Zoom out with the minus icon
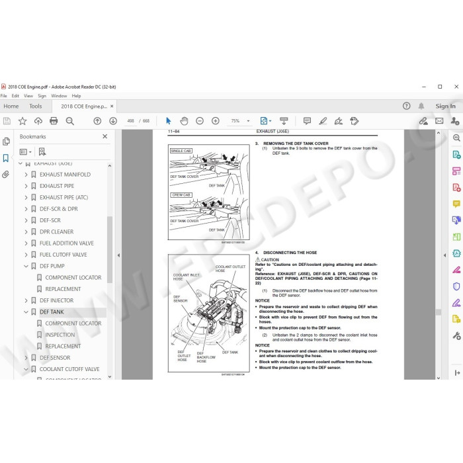This screenshot has height=463, width=463. [x=200, y=121]
